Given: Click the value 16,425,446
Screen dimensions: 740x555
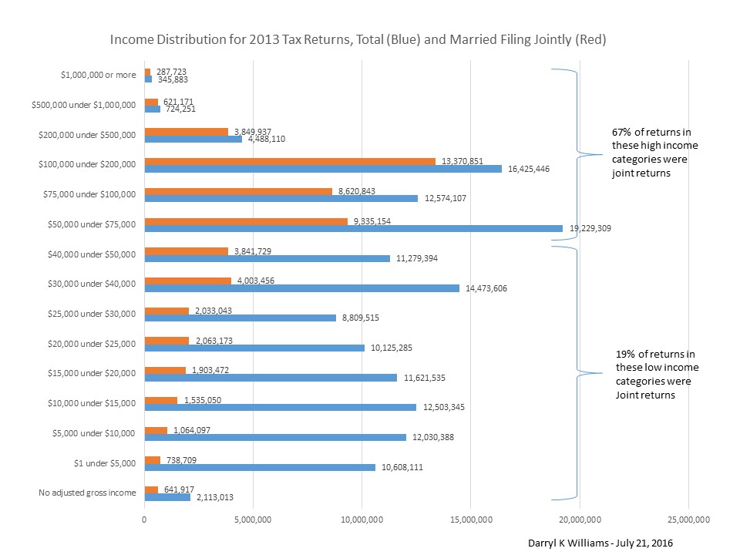Looking at the screenshot, I should click(x=529, y=169).
